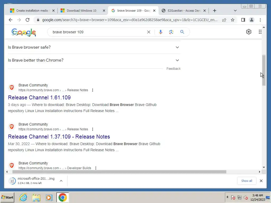Viewport: 271px width, 203px height.
Task: Close the Create installation media tab
Action: (x=53, y=11)
